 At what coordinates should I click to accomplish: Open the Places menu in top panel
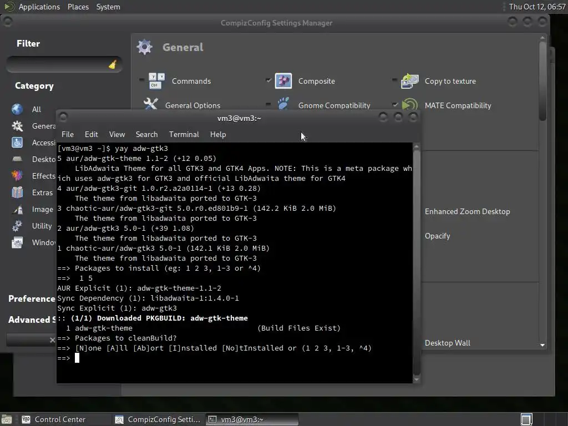[78, 7]
